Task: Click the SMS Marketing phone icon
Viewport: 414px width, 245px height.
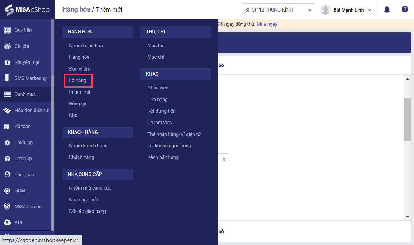Action: (7, 78)
